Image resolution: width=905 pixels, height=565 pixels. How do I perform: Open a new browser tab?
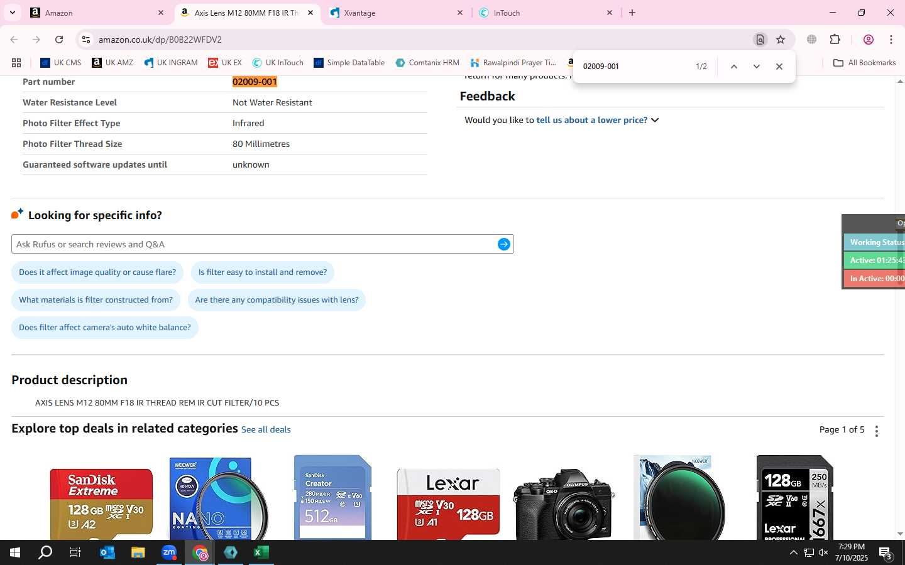coord(632,13)
